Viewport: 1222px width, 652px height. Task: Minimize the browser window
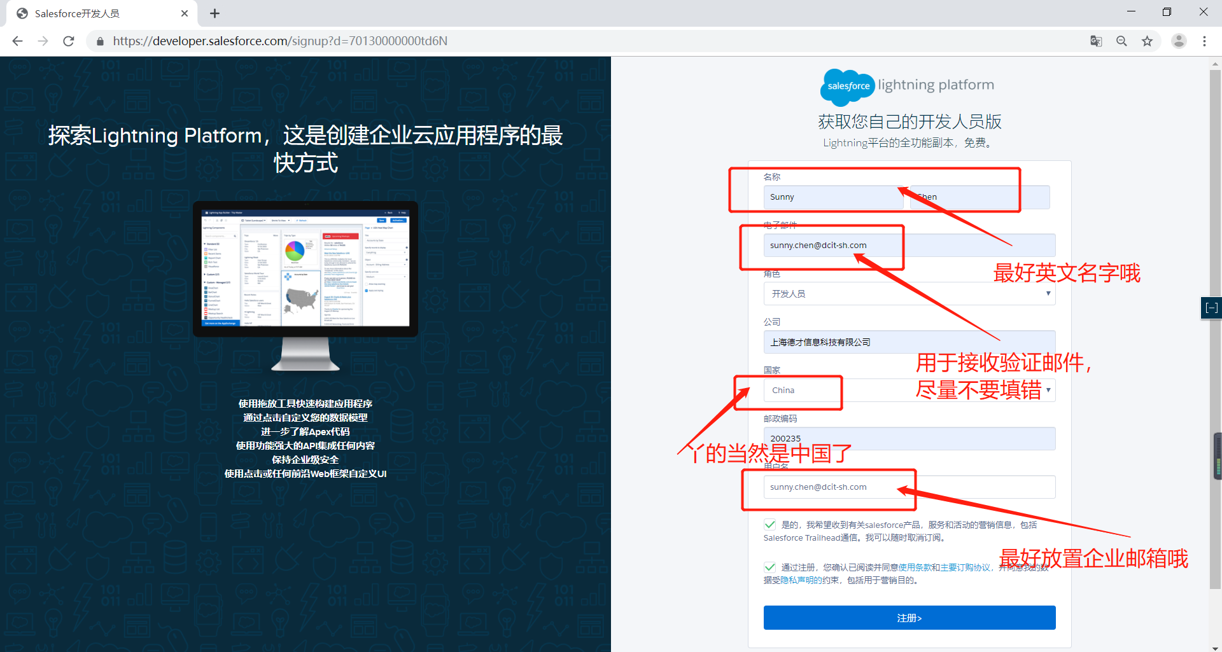[x=1131, y=12]
